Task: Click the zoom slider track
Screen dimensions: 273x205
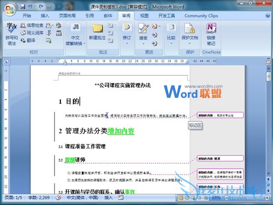Action: click(x=247, y=198)
